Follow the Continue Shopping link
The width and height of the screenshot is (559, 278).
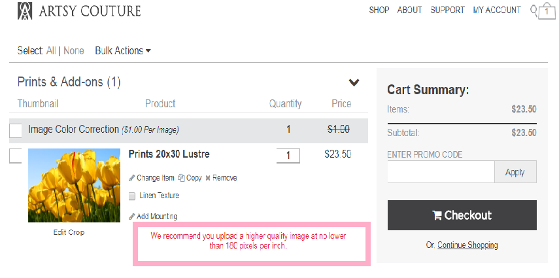click(x=467, y=245)
